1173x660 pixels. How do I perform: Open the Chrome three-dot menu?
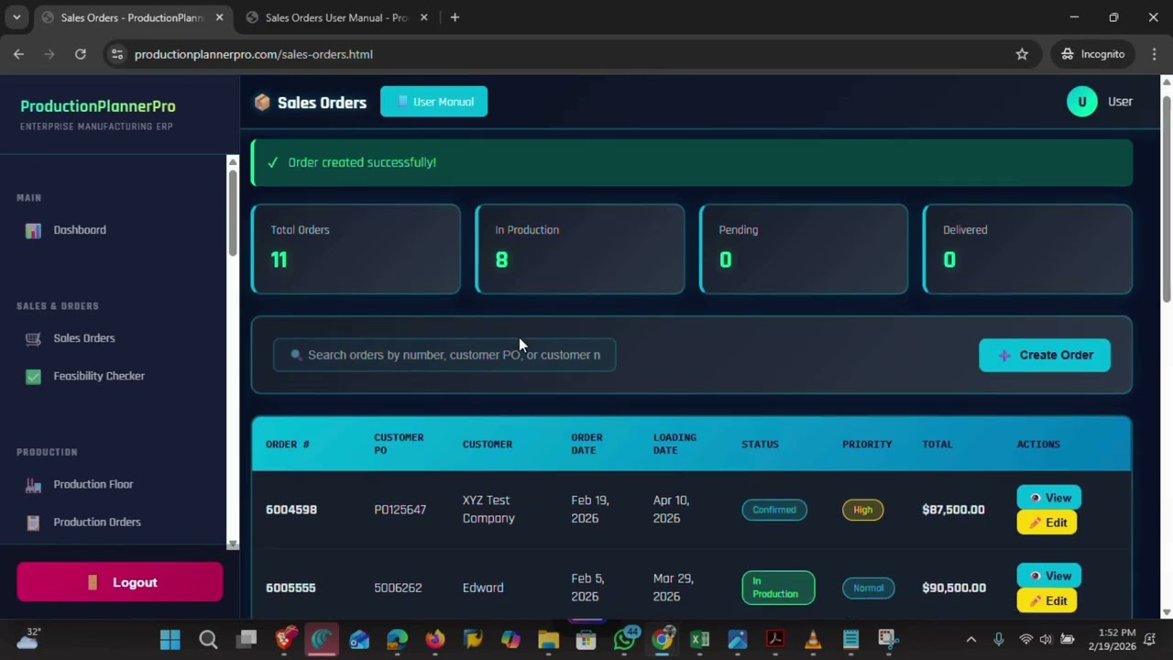1153,54
